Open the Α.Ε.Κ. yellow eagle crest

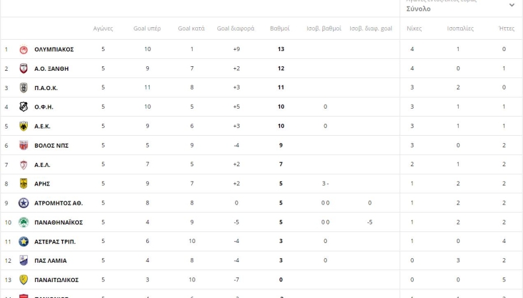tap(23, 126)
